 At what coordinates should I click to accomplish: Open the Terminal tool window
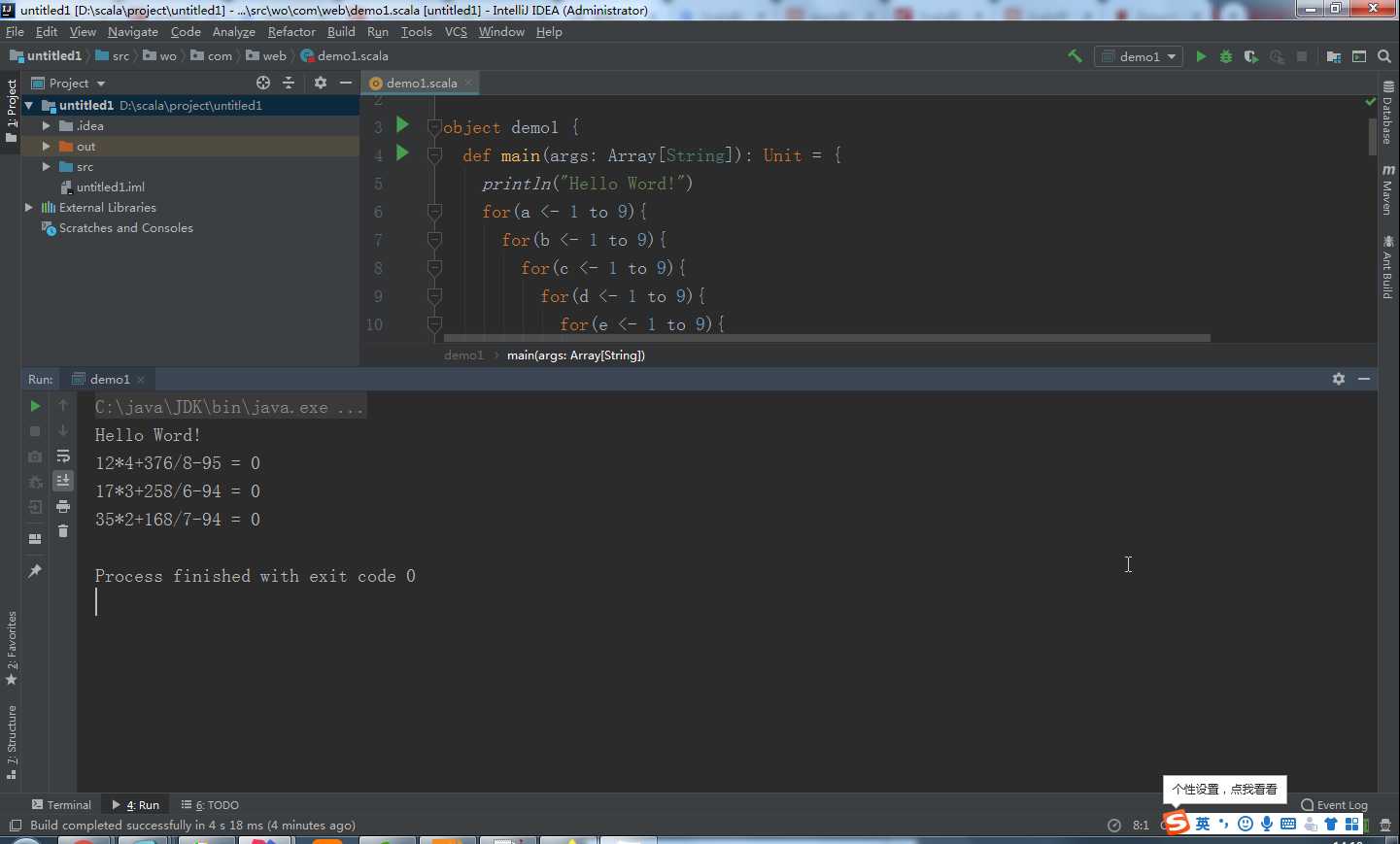61,804
